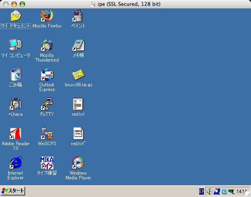The height and width of the screenshot is (197, 251).
Task: Click the magnifier monitor tray icon
Action: pyautogui.click(x=231, y=192)
